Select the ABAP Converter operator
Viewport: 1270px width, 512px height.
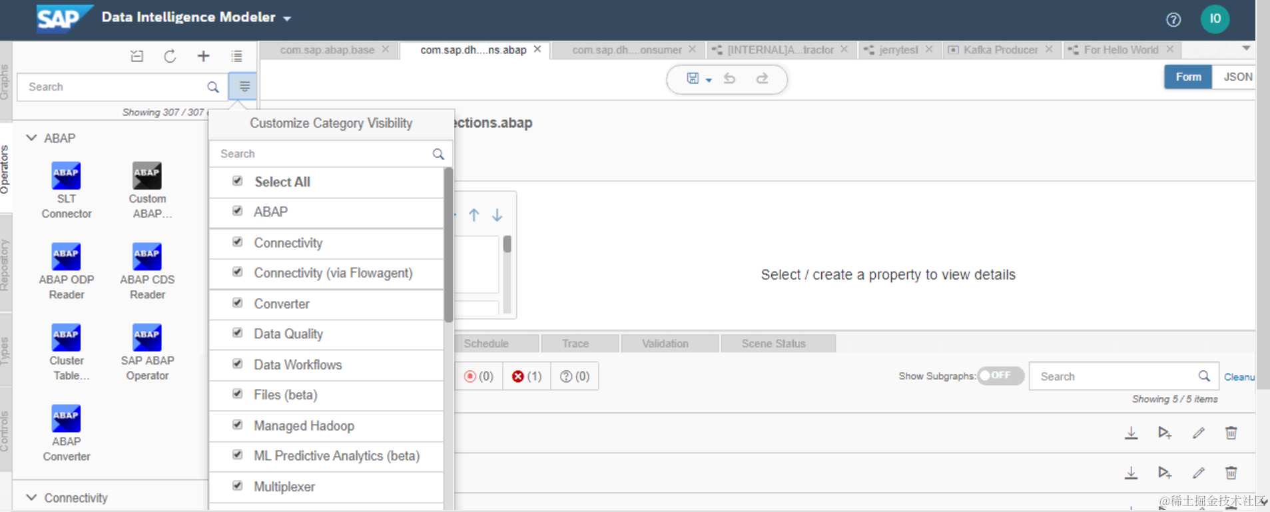pyautogui.click(x=66, y=433)
